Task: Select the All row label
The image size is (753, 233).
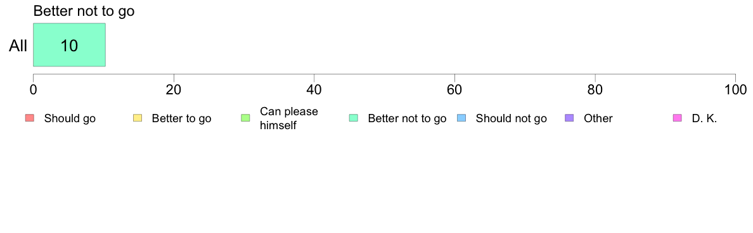Action: coord(18,46)
